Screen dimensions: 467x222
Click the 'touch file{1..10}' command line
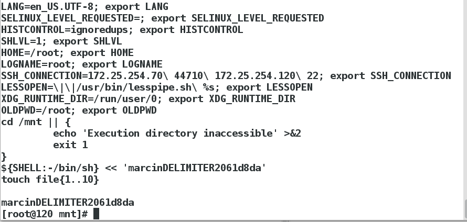(50, 180)
